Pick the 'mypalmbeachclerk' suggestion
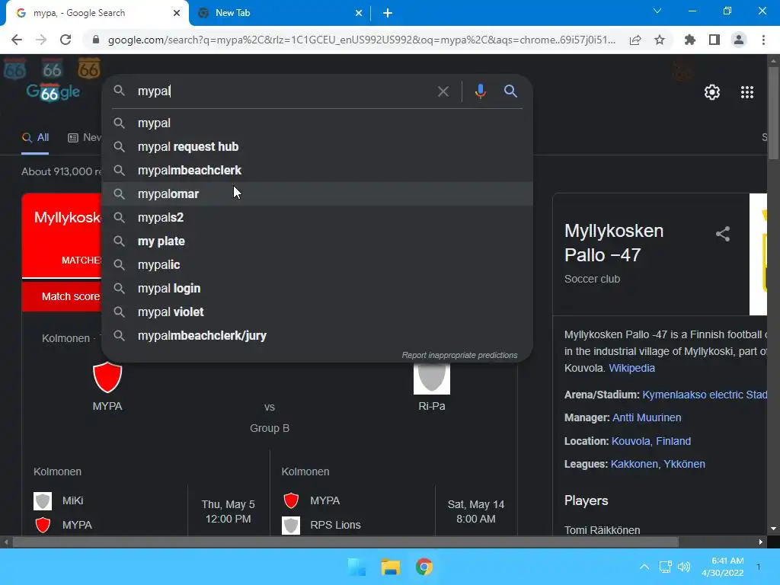Viewport: 780px width, 585px height. [317, 170]
